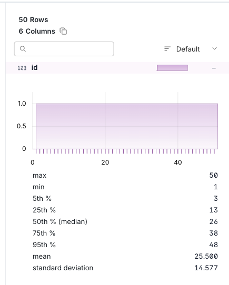
Task: Copy column names icon next to 6 Columns
Action: (x=63, y=31)
